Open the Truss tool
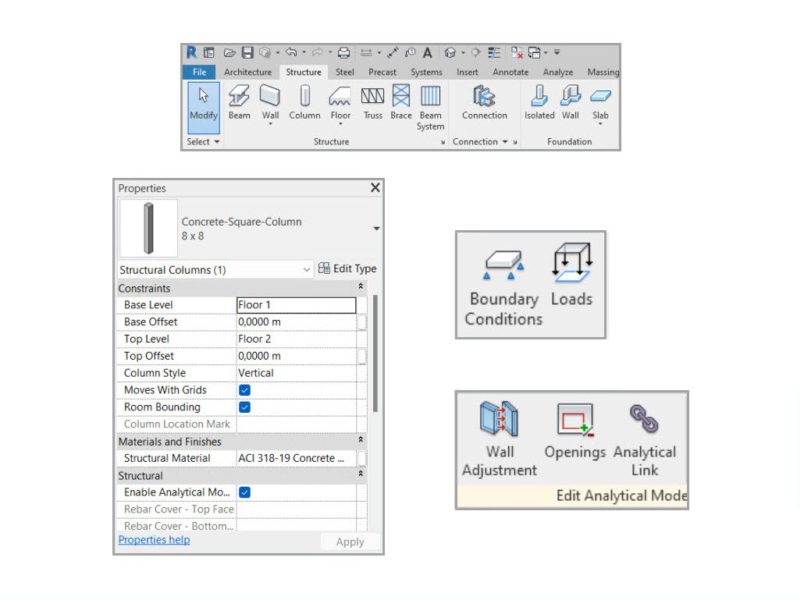The height and width of the screenshot is (600, 804). [372, 102]
